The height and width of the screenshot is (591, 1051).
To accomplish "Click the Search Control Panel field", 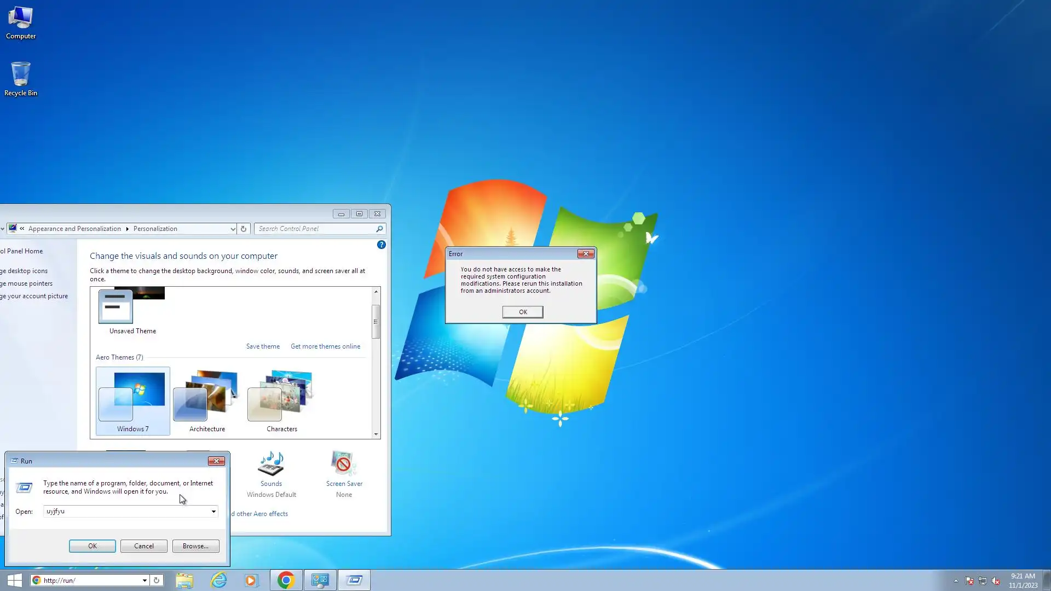I will tap(315, 229).
